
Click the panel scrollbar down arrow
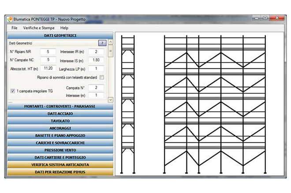coord(110,100)
